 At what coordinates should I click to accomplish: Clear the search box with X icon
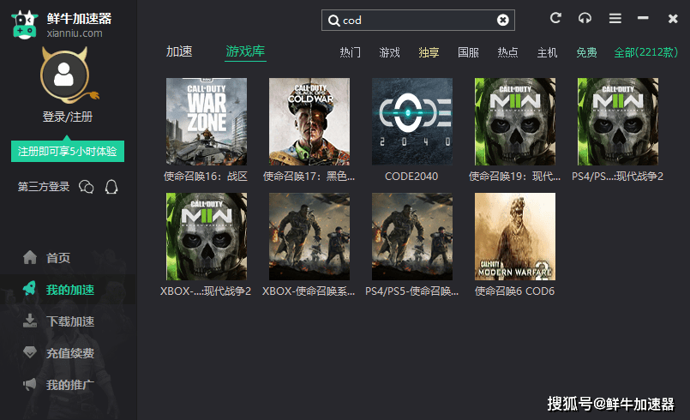tap(502, 20)
